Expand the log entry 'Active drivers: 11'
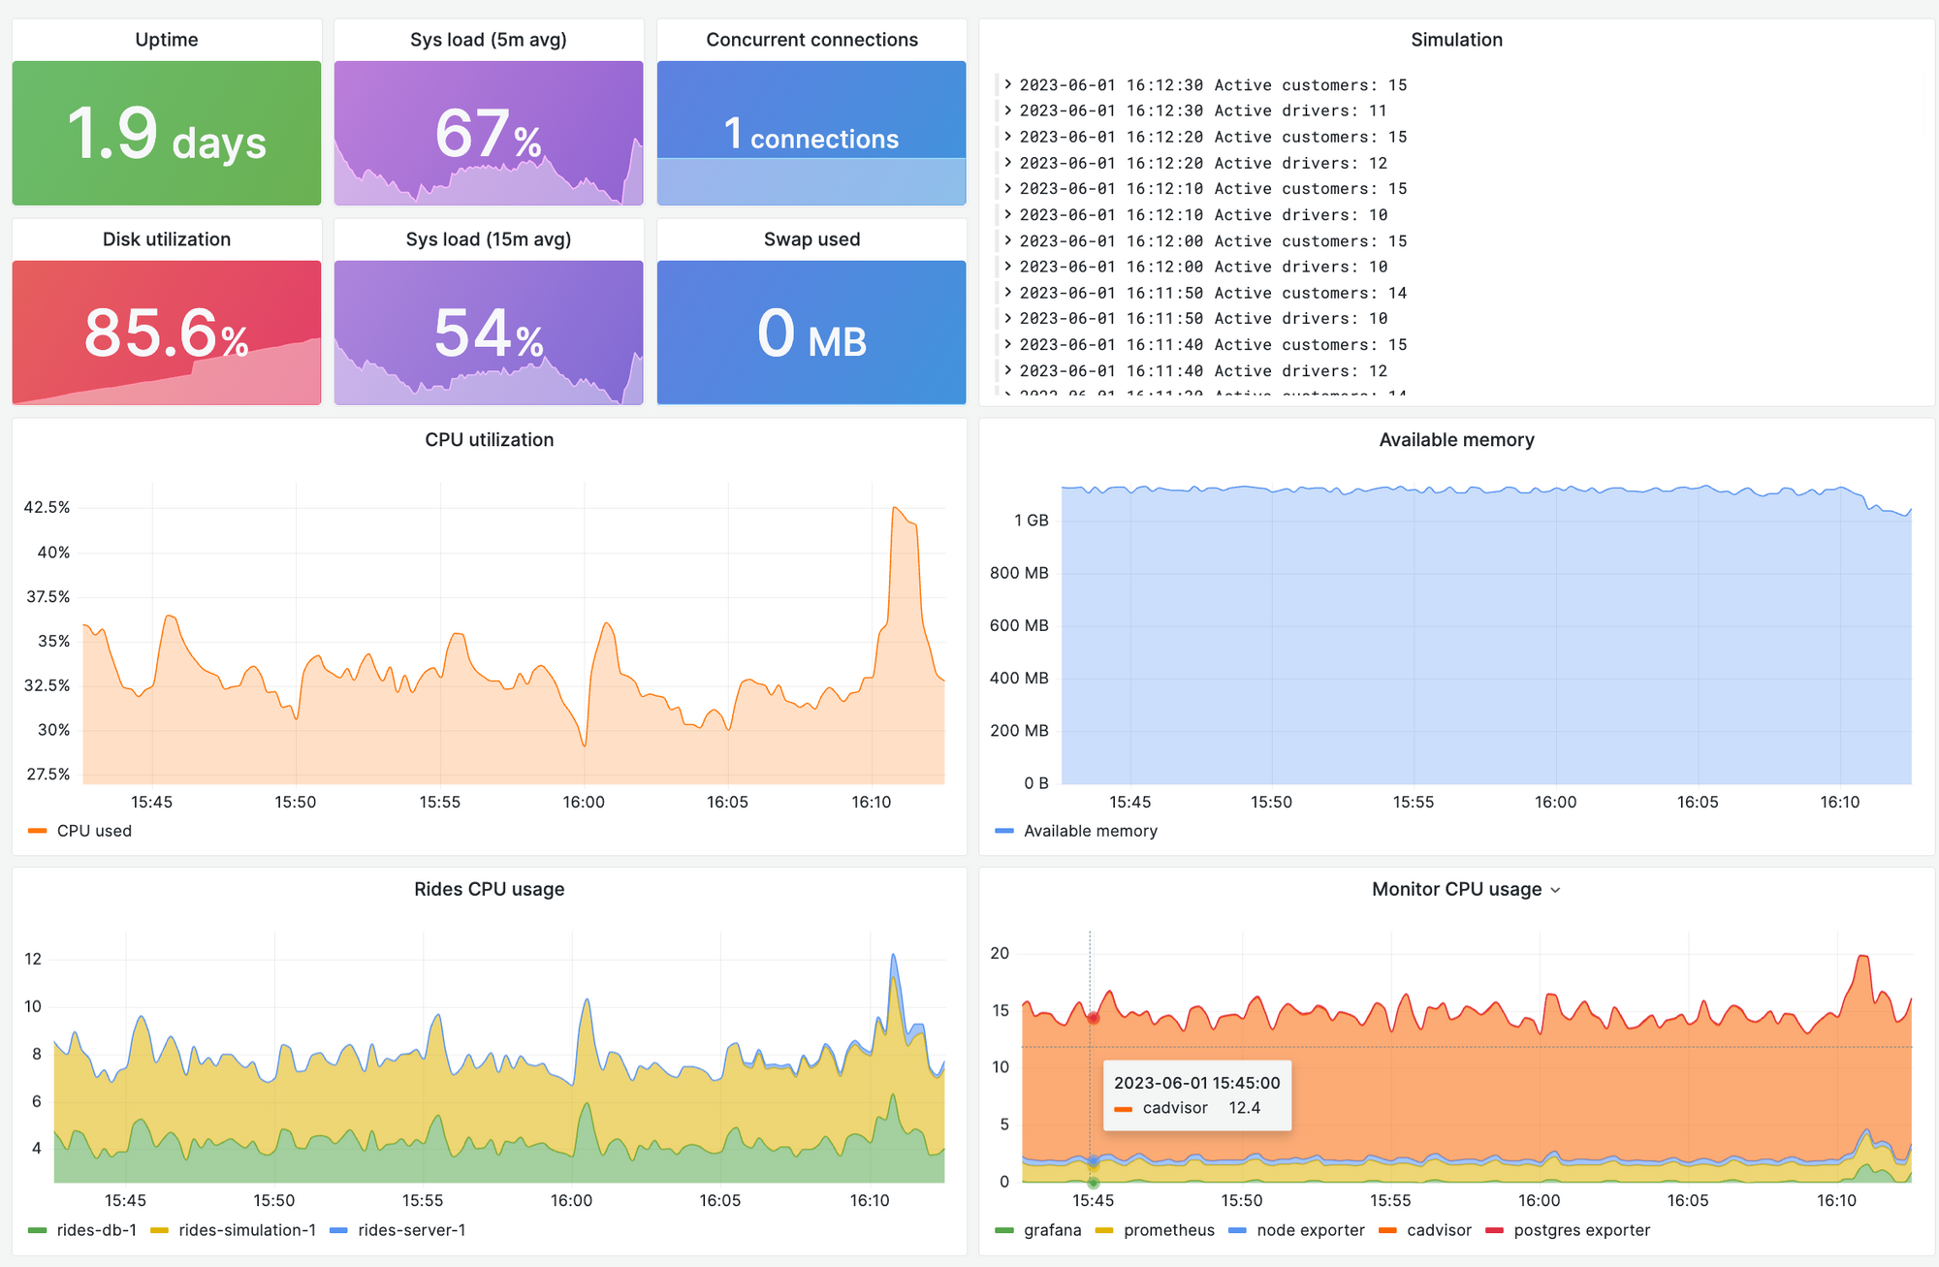This screenshot has height=1267, width=1939. [x=1008, y=111]
